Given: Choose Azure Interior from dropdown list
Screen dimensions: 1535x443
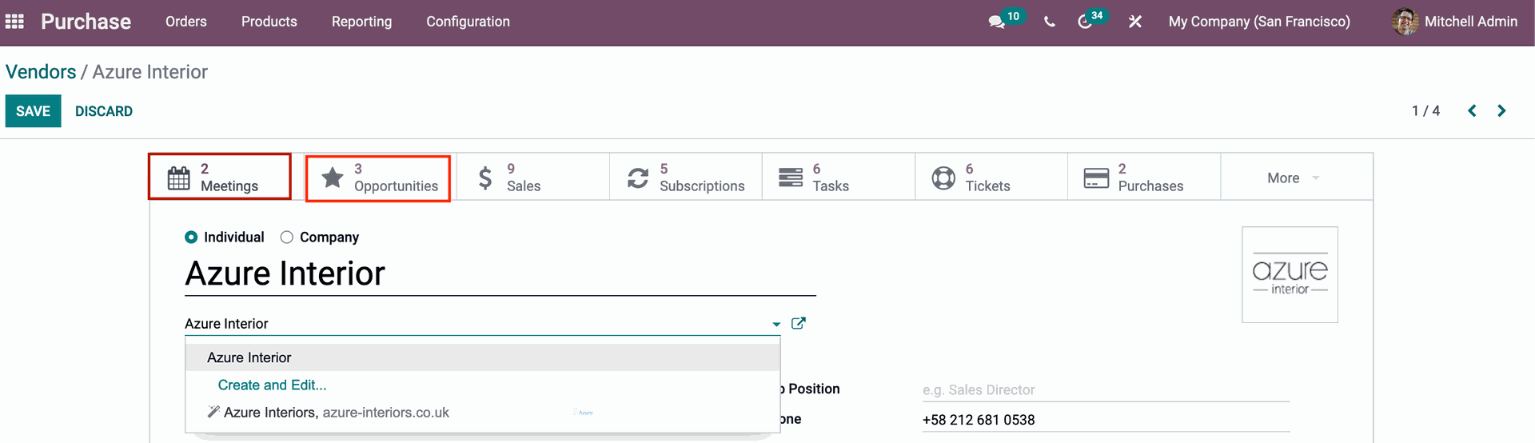Looking at the screenshot, I should click(483, 357).
